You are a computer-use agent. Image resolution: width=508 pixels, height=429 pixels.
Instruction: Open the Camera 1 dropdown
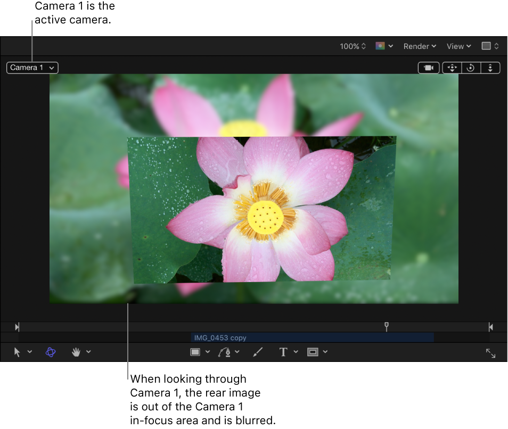(x=32, y=68)
